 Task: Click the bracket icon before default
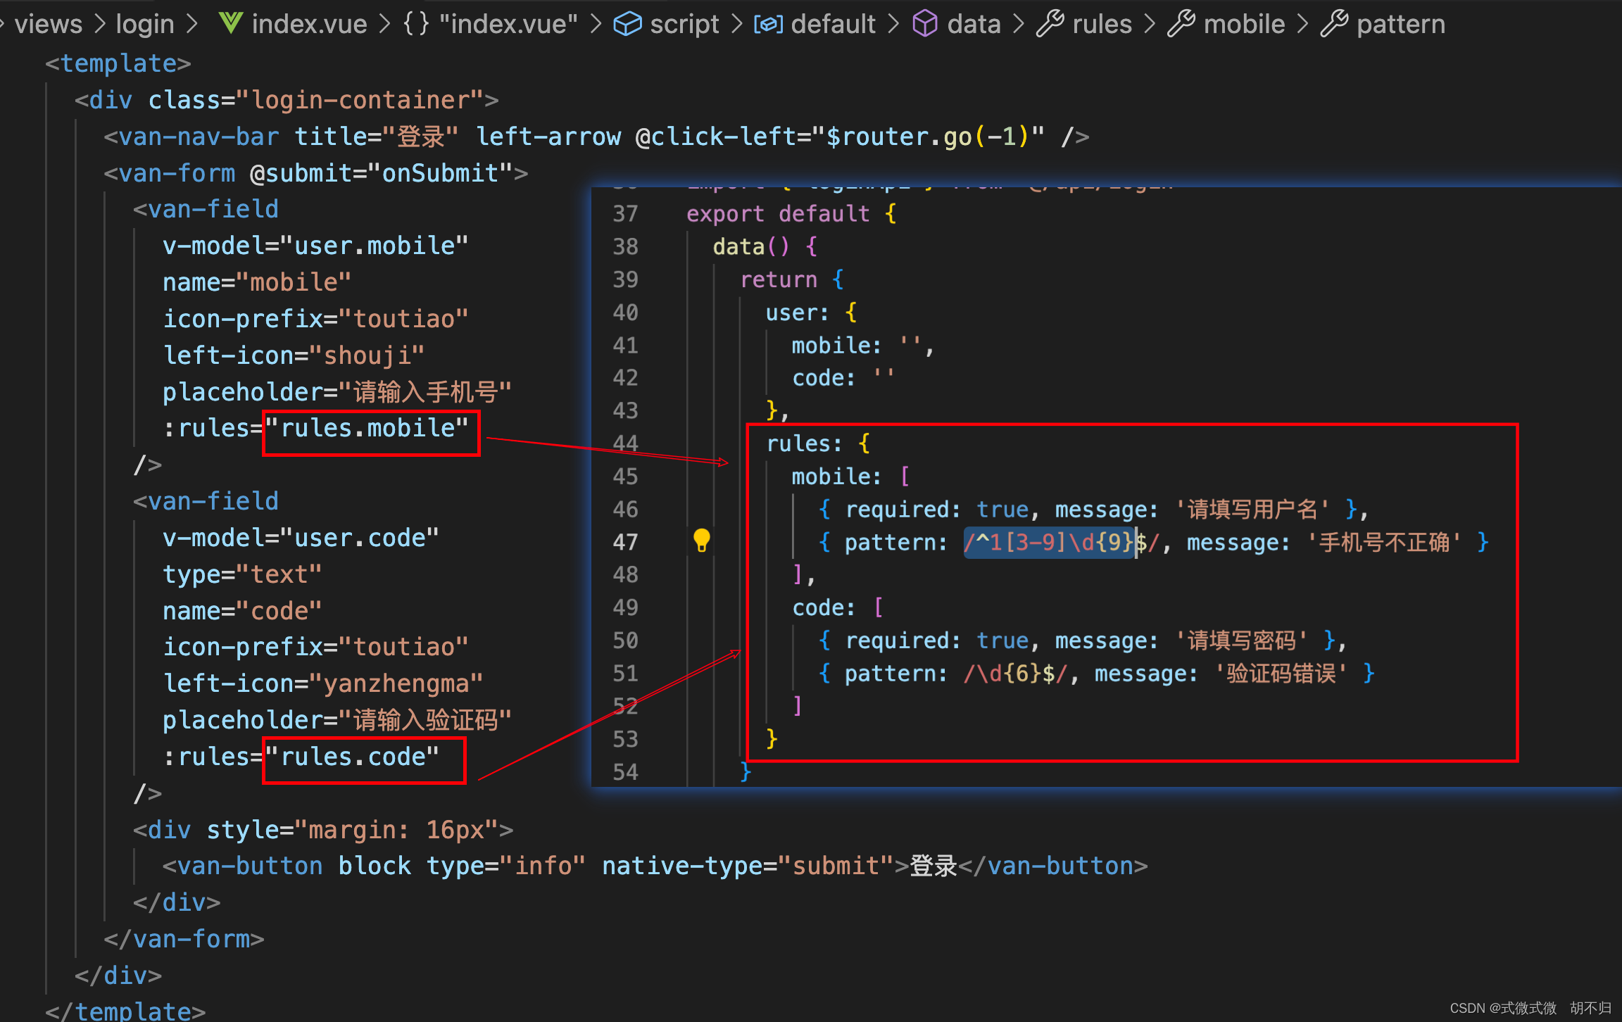pyautogui.click(x=768, y=24)
